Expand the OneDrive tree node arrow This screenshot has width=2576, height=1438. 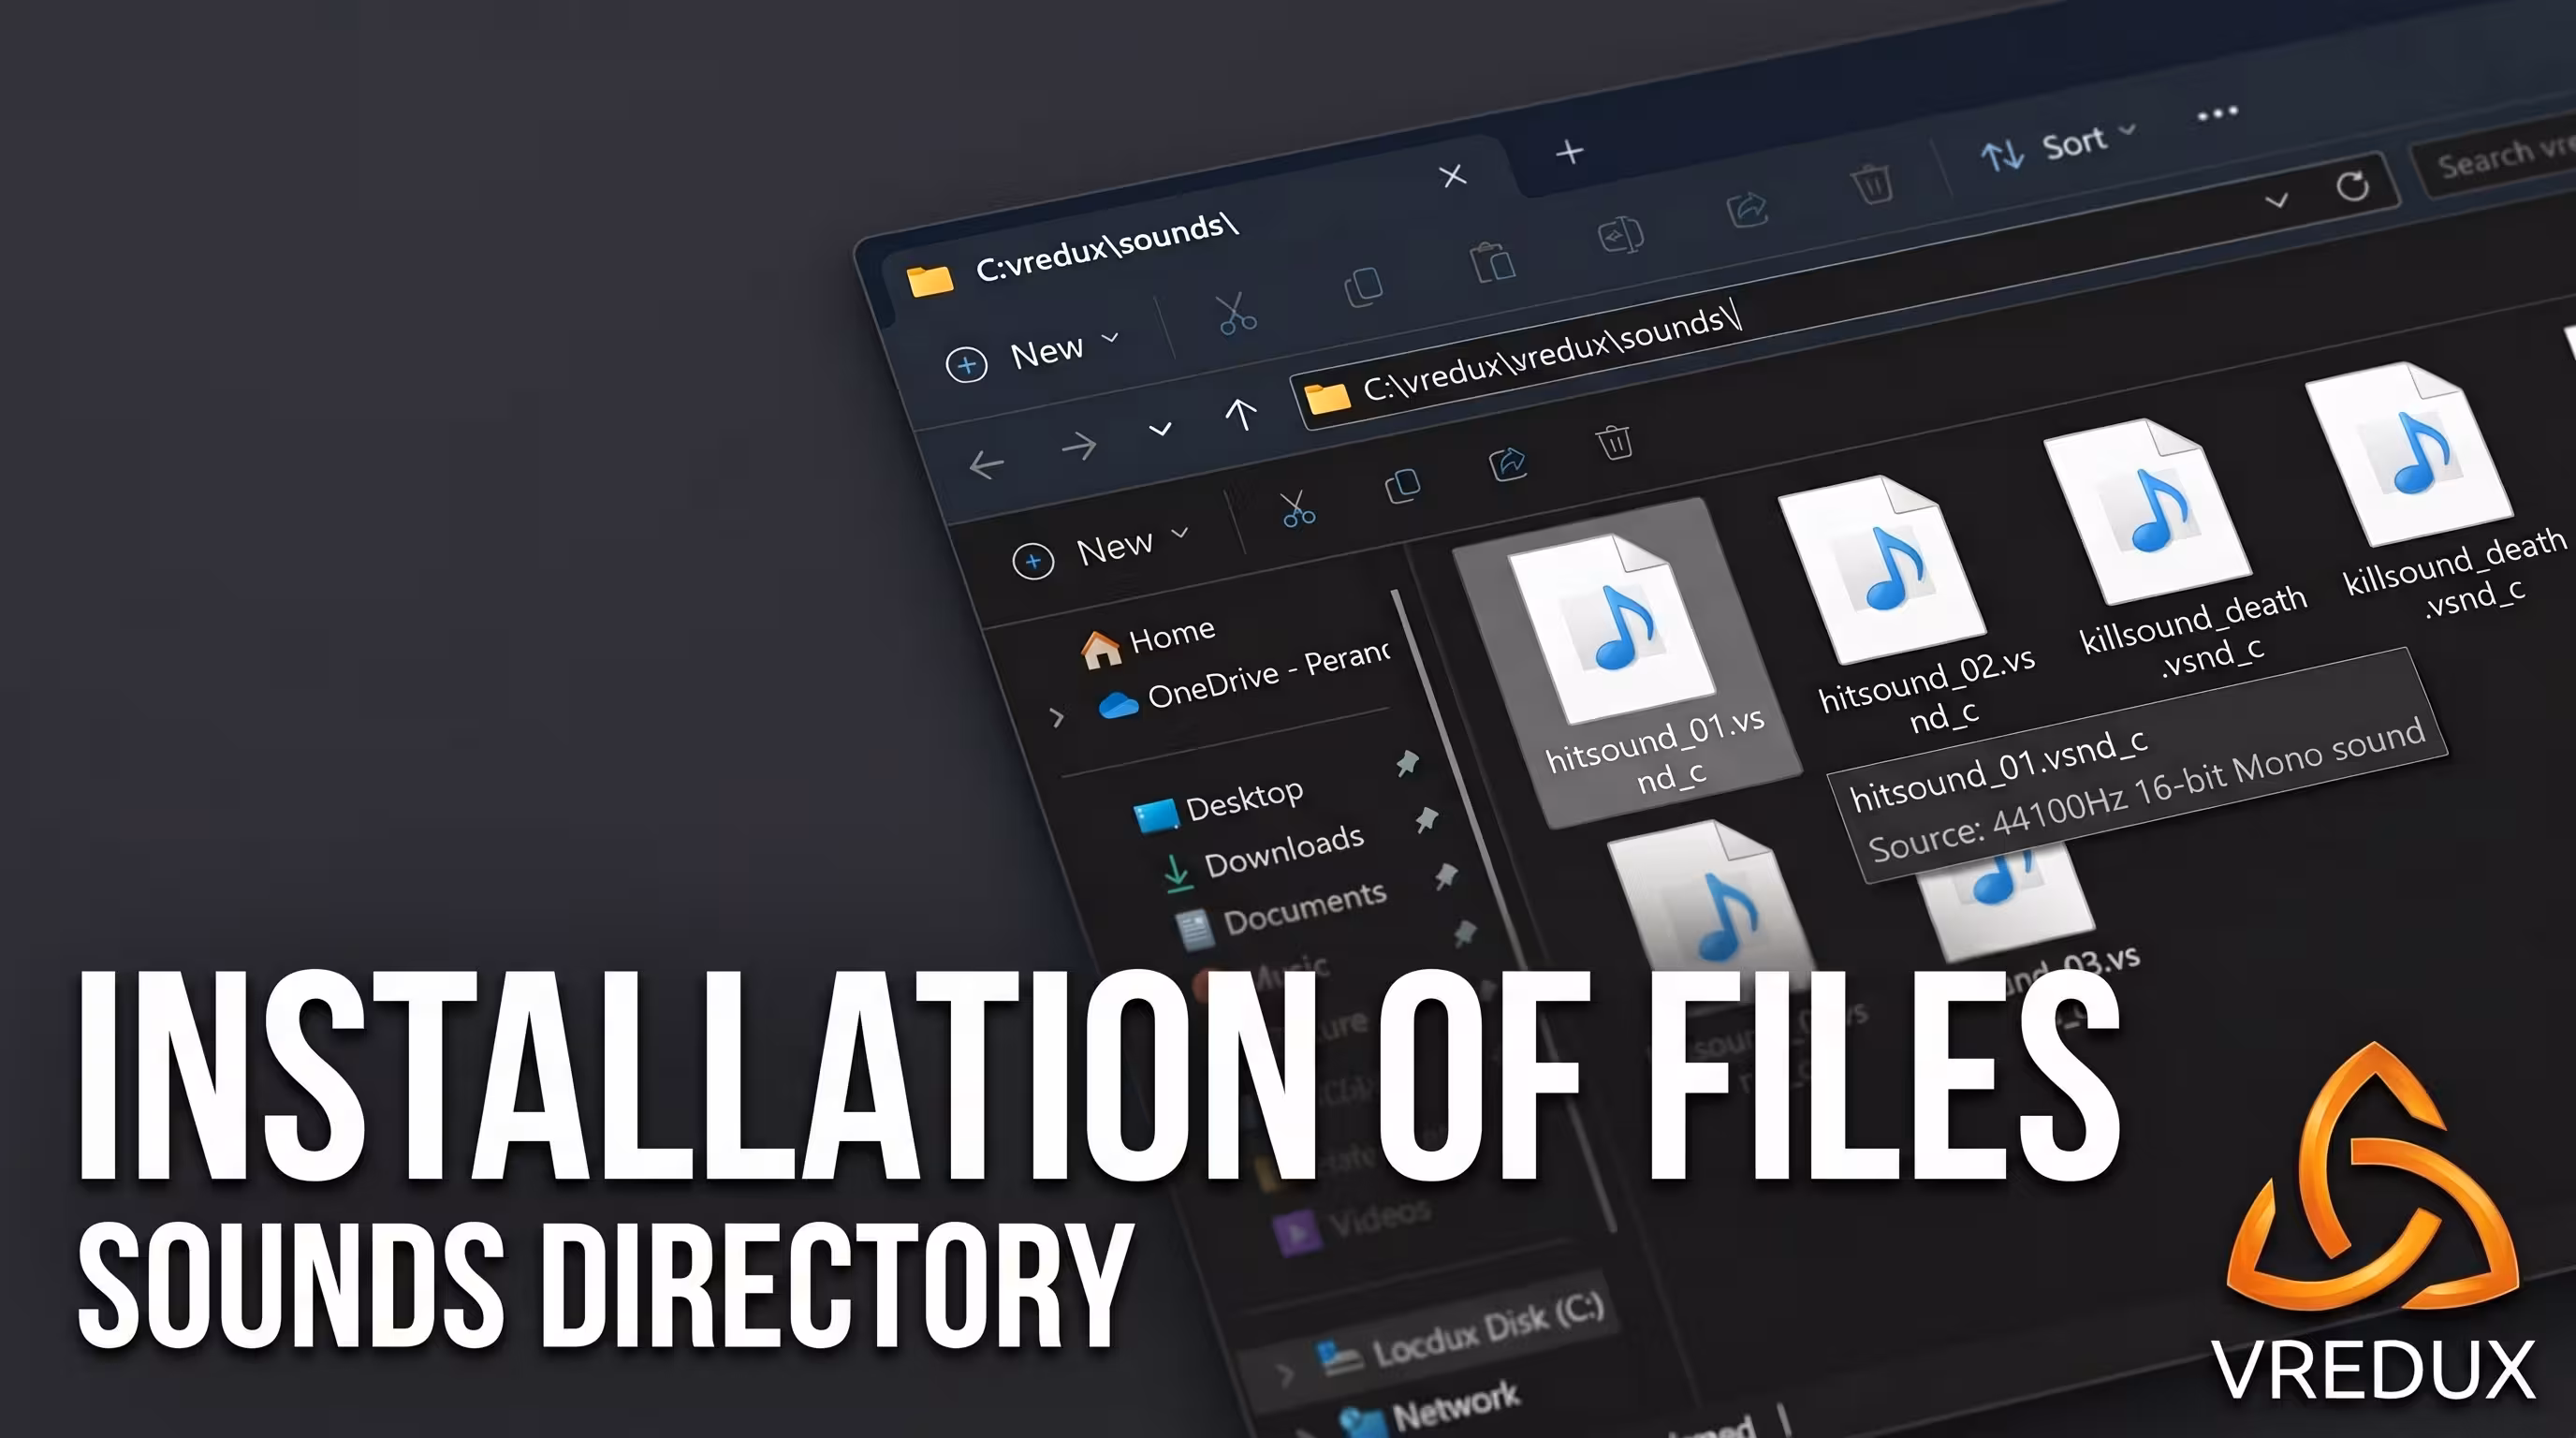coord(1057,716)
